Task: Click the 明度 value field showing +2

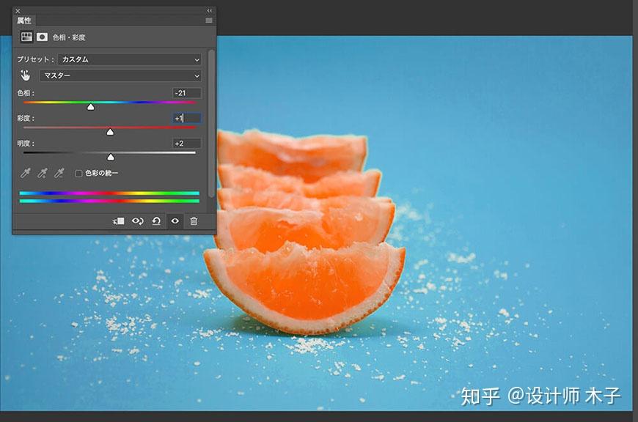Action: tap(186, 144)
